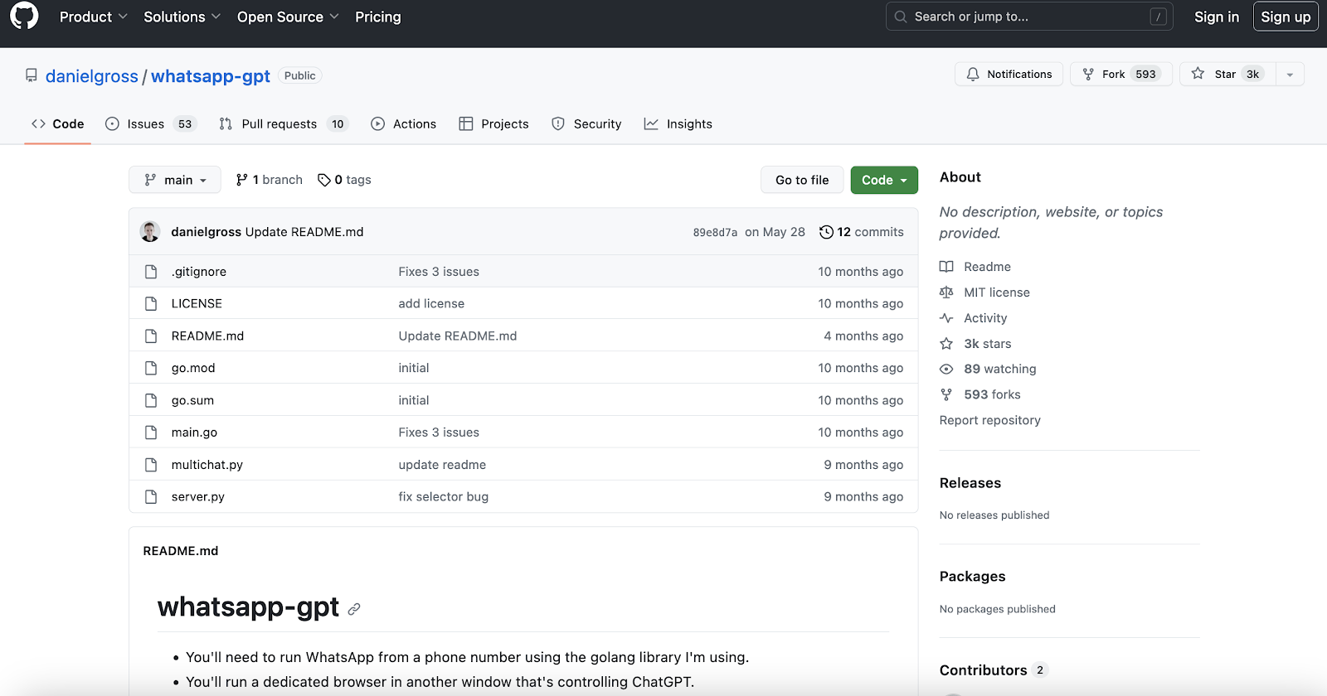View the 0 tags link
The image size is (1327, 696).
344,180
